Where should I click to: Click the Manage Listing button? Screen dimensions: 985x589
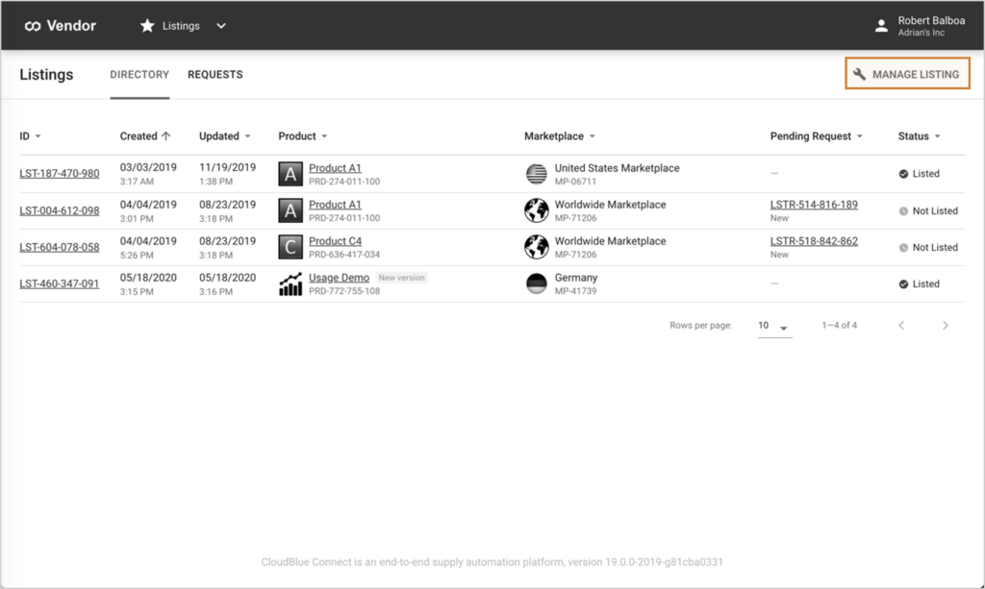[907, 73]
